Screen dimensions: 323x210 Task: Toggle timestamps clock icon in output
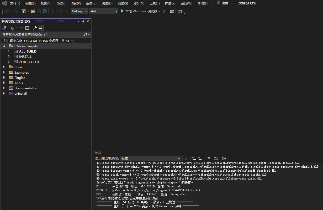[224, 158]
